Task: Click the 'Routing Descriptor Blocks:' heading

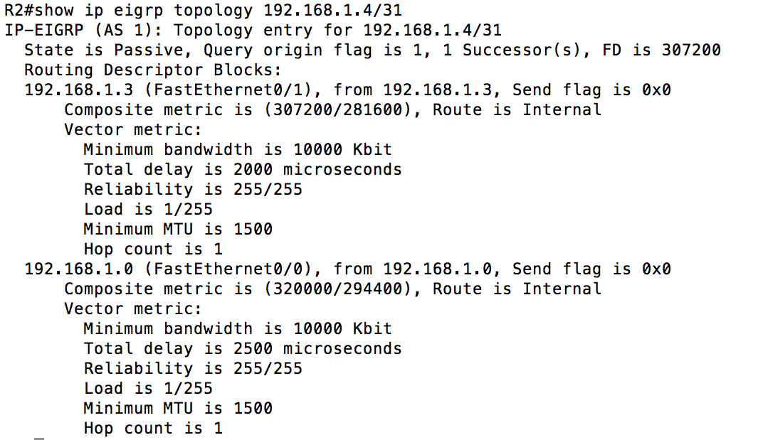Action: click(x=153, y=70)
